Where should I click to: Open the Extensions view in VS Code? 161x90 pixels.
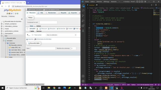[x=83, y=25]
